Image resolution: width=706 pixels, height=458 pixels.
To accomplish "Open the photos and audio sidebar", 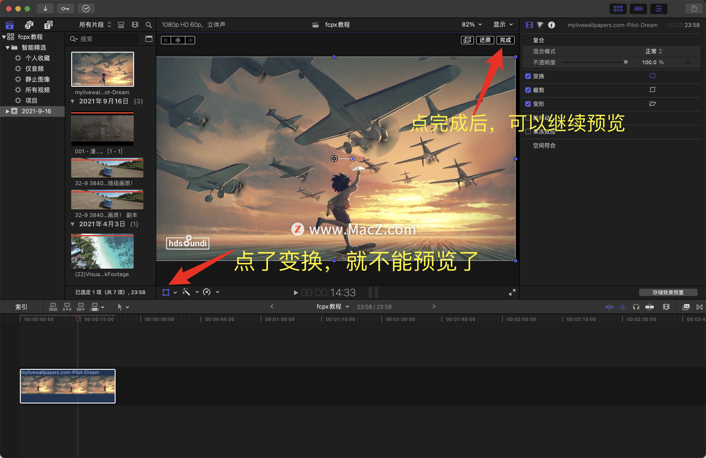I will click(29, 25).
